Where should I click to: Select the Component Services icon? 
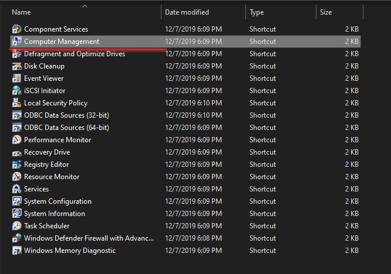click(x=16, y=29)
